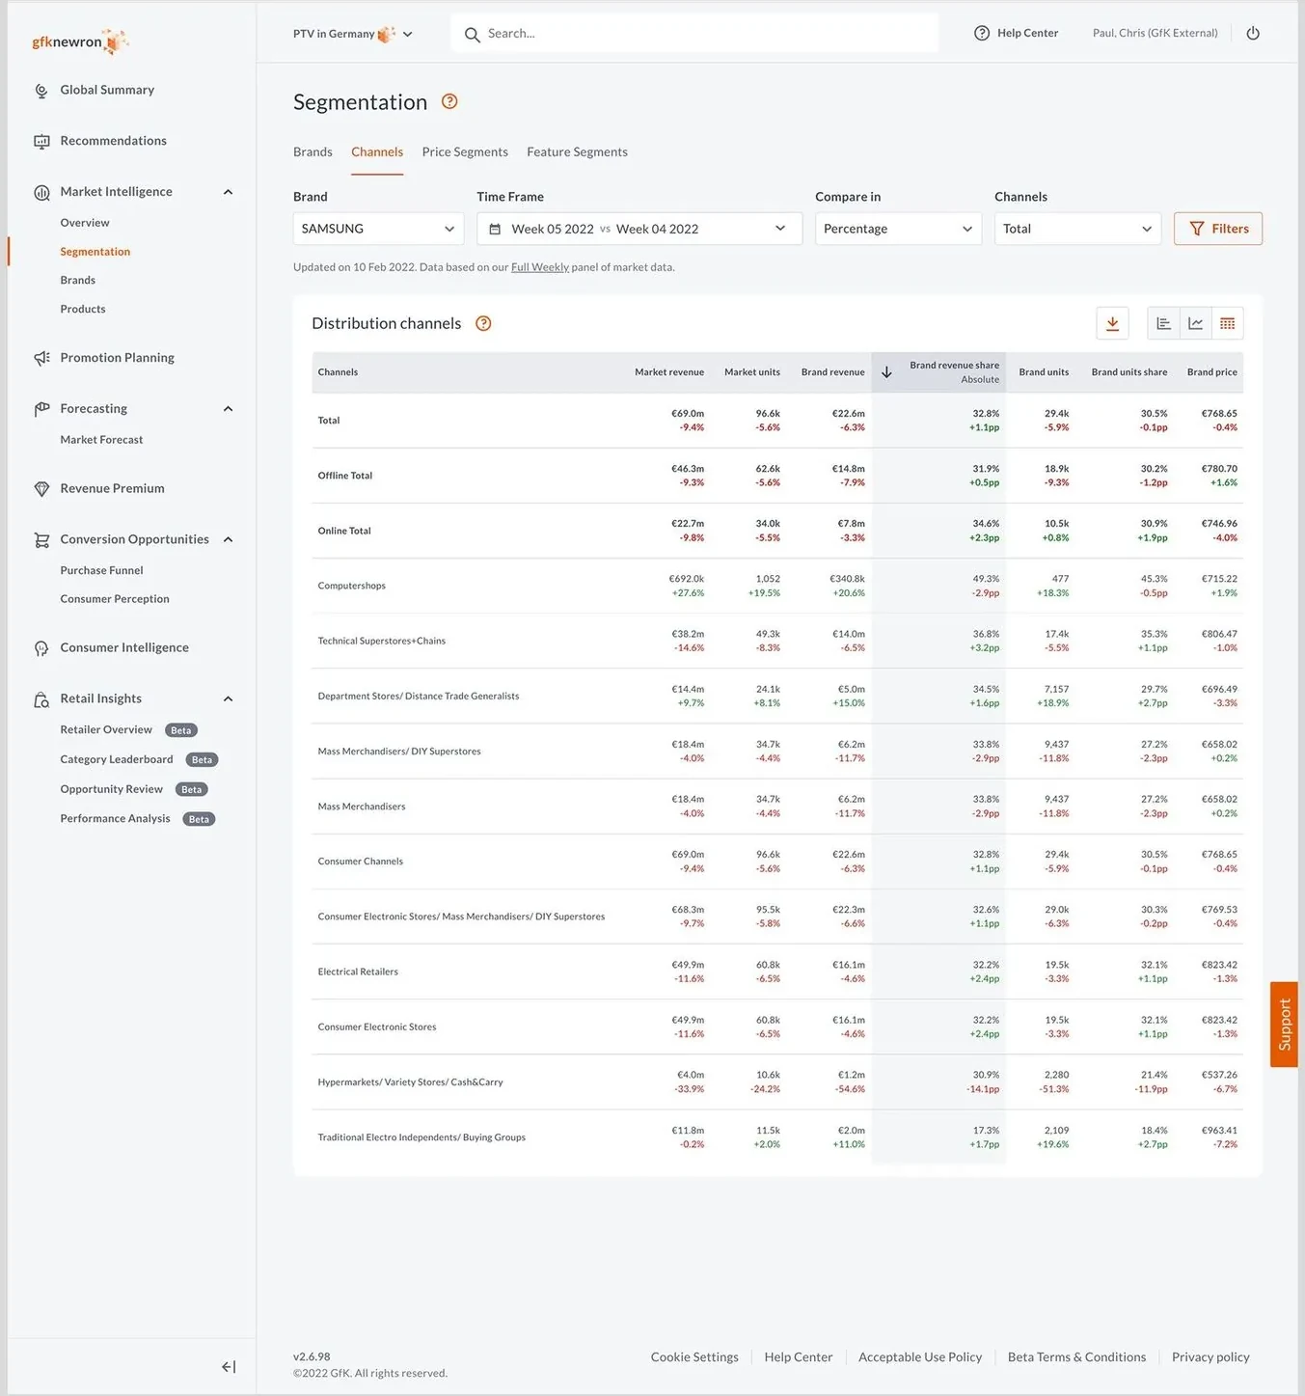Open Overview in the sidebar
Image resolution: width=1305 pixels, height=1396 pixels.
click(85, 223)
